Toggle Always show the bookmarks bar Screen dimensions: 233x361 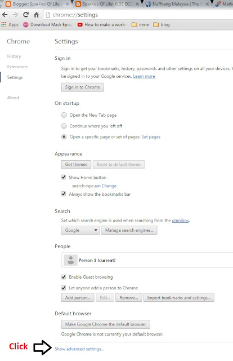click(64, 194)
